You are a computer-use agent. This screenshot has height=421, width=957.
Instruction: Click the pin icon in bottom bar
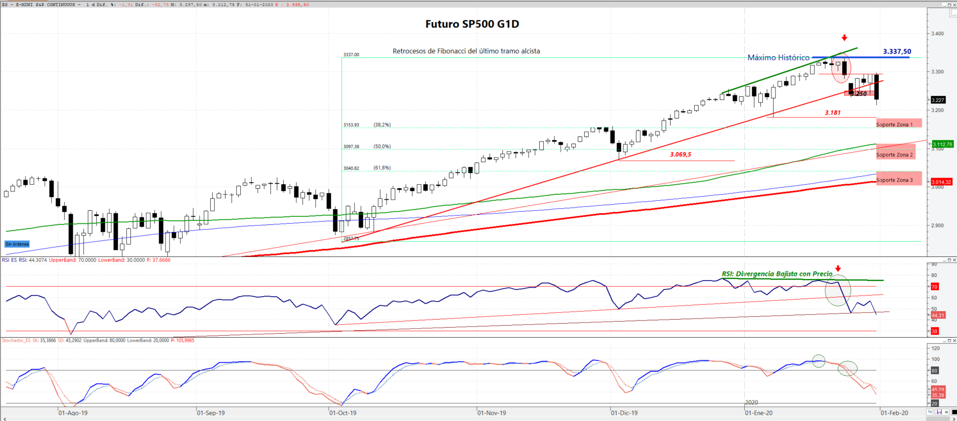[946, 412]
